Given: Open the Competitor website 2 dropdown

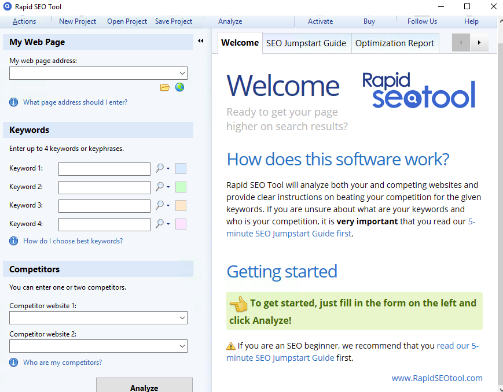Looking at the screenshot, I should coord(182,346).
